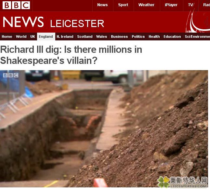
Task: Click the NEWS banner title
Action: [x=23, y=22]
